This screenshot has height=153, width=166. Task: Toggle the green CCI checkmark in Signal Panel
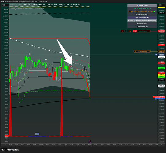(154, 12)
